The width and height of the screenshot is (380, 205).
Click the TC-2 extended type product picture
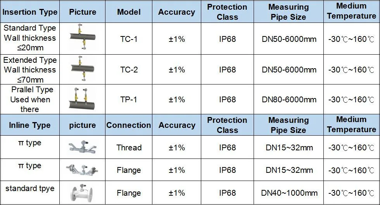(x=82, y=69)
